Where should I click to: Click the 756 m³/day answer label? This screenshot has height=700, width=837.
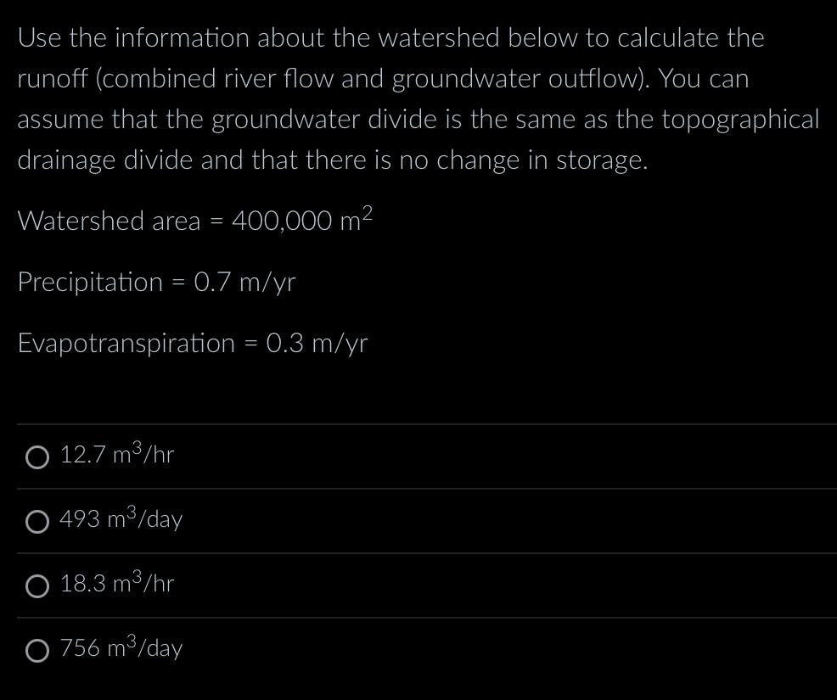click(121, 649)
